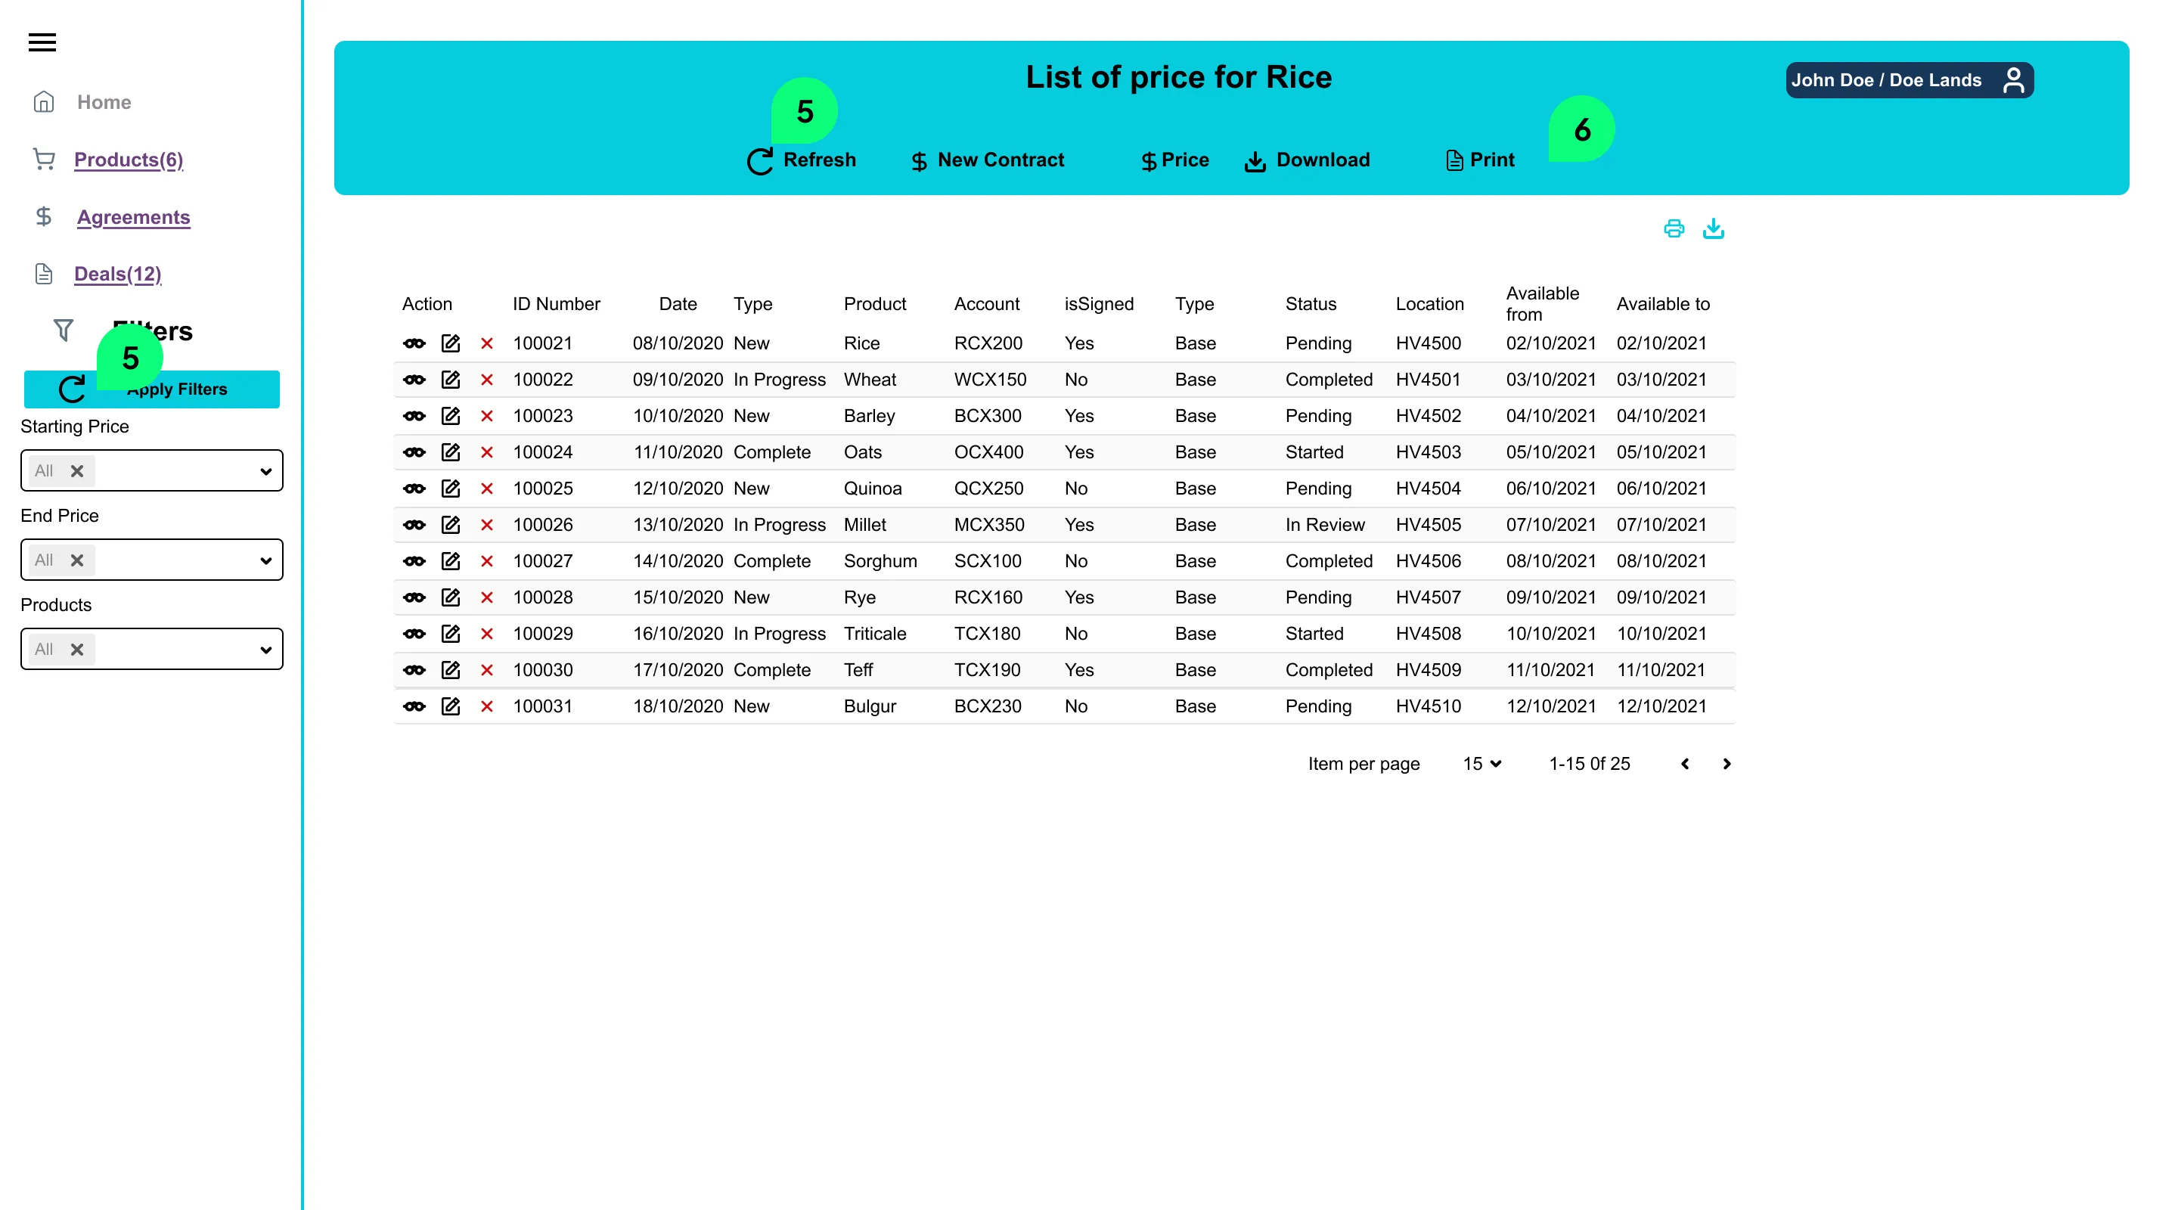Viewport: 2178px width, 1210px height.
Task: View details of row 100026
Action: 414,525
